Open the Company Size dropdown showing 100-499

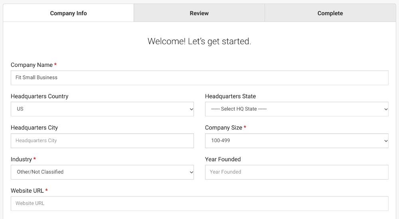297,141
